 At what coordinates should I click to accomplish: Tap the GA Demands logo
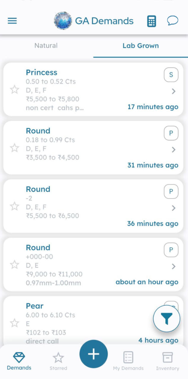click(63, 21)
